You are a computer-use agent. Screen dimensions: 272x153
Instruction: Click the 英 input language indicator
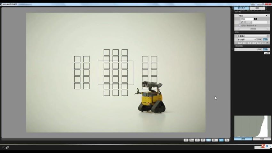pos(267,146)
